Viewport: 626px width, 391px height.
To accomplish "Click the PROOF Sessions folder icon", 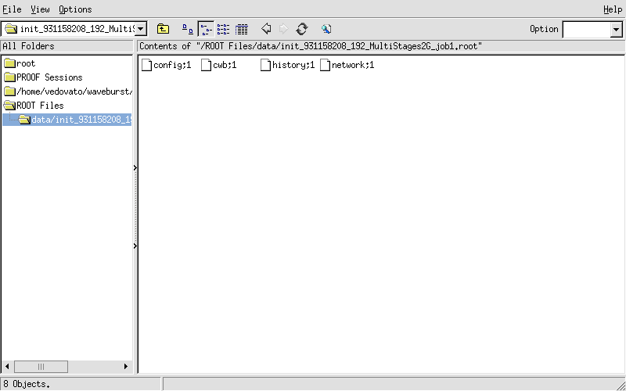I will [9, 77].
